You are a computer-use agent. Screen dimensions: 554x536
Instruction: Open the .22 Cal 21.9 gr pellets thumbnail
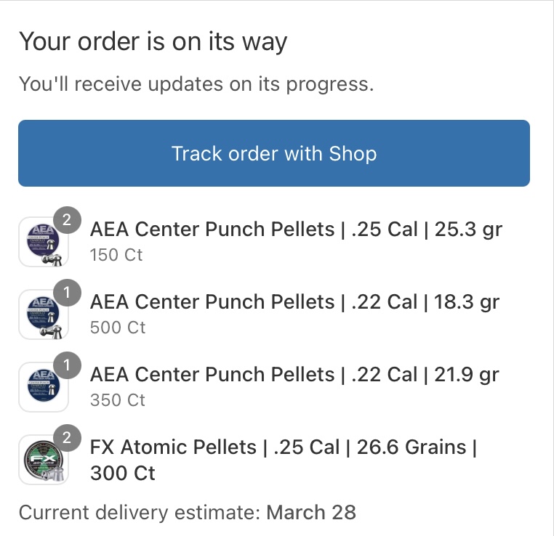click(x=44, y=387)
